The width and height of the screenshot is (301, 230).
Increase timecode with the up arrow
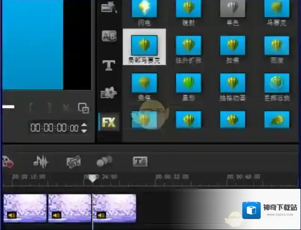84,125
